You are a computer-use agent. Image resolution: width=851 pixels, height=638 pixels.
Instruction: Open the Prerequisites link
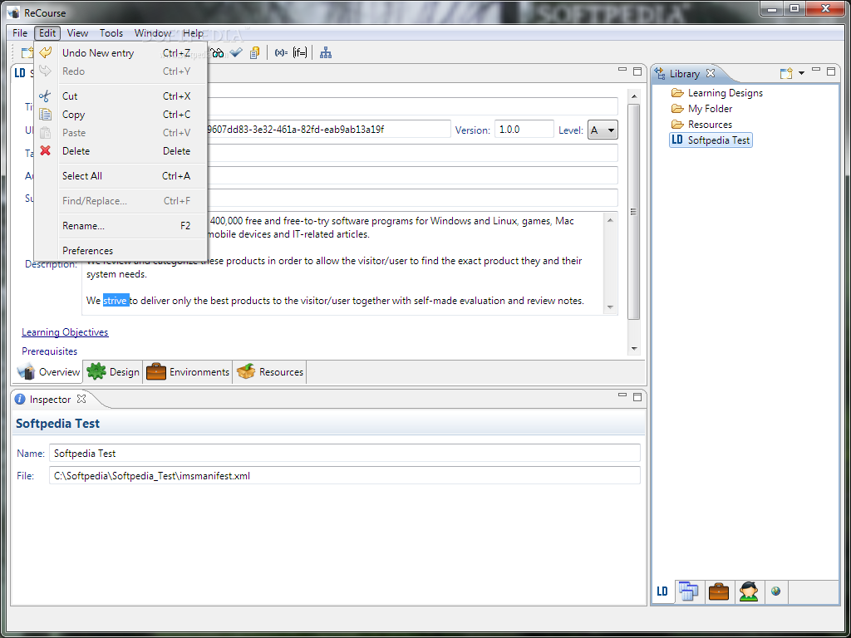point(49,351)
